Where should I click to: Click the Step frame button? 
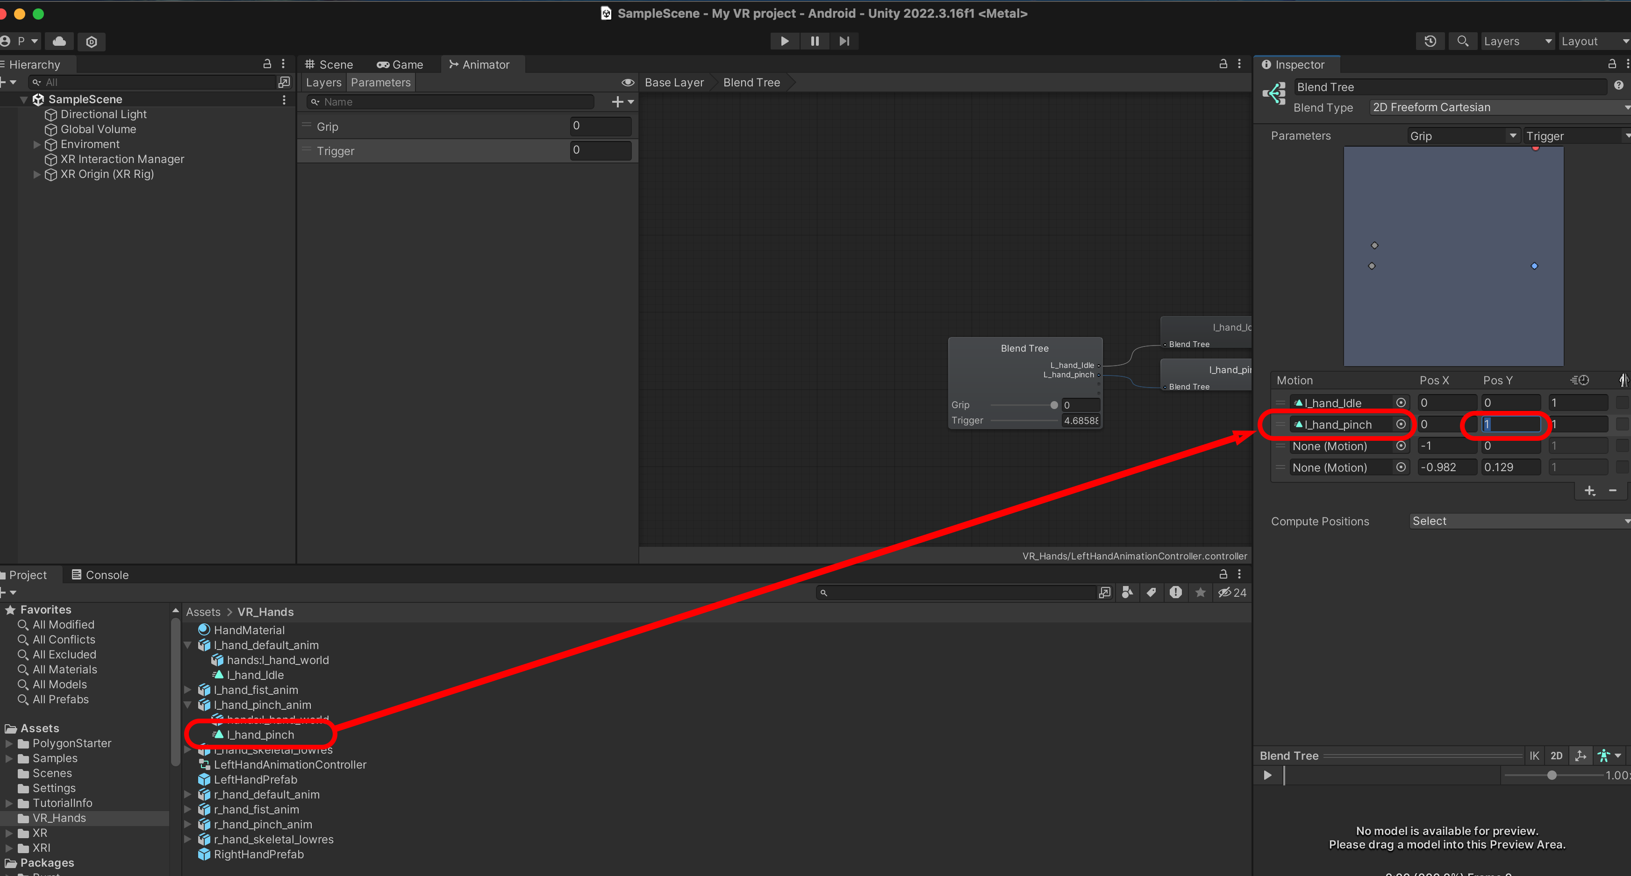[844, 41]
